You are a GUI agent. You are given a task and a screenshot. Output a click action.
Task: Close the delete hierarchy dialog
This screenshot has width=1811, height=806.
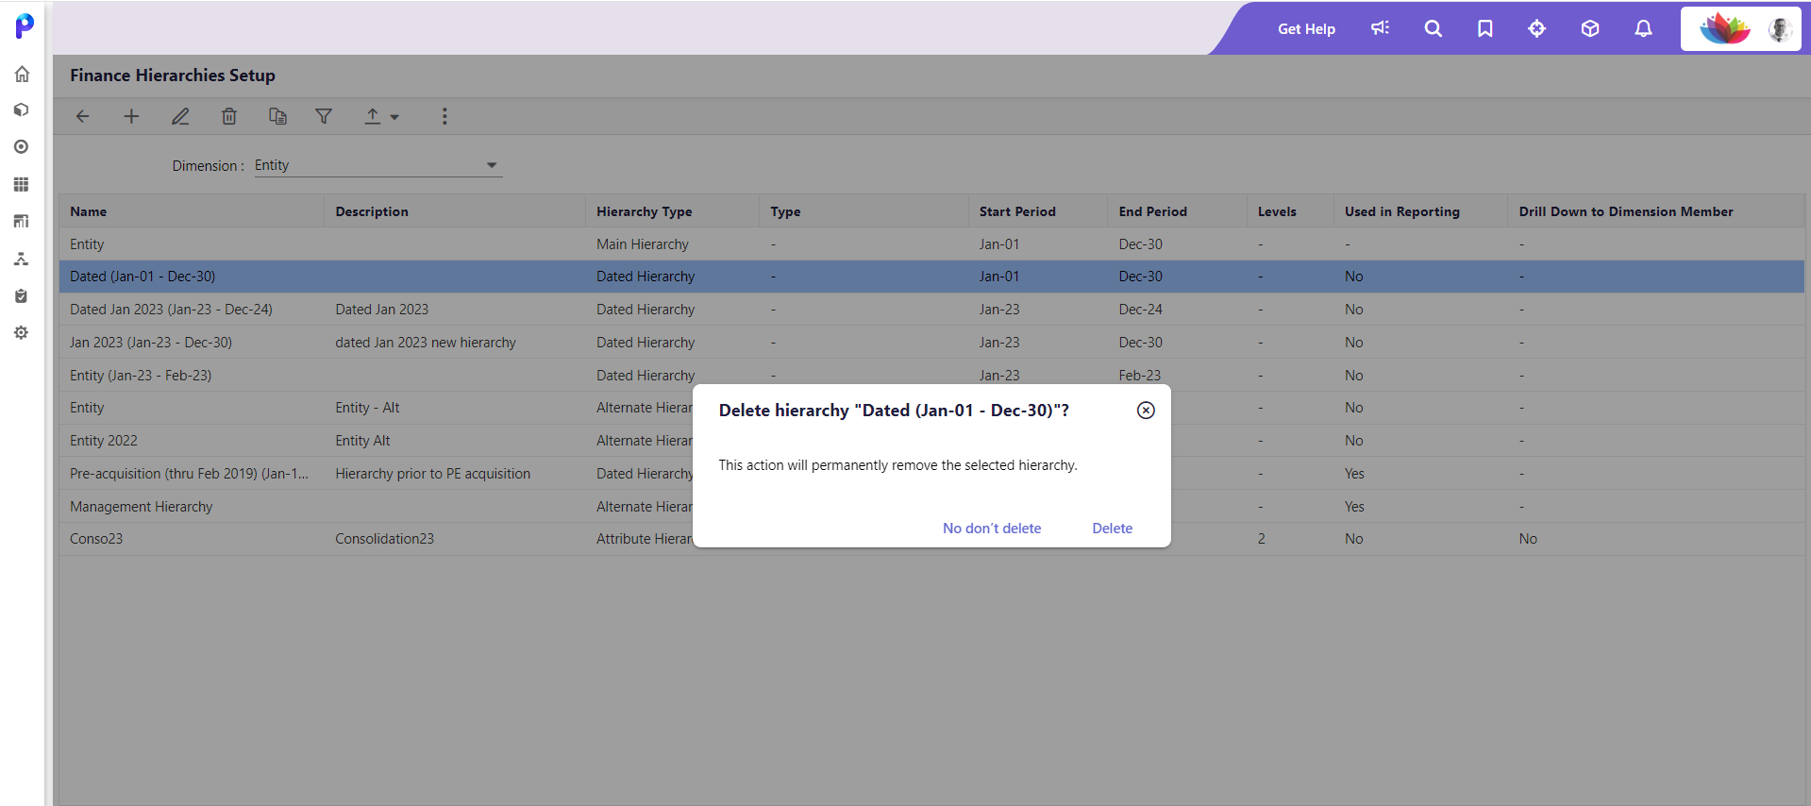[1146, 411]
